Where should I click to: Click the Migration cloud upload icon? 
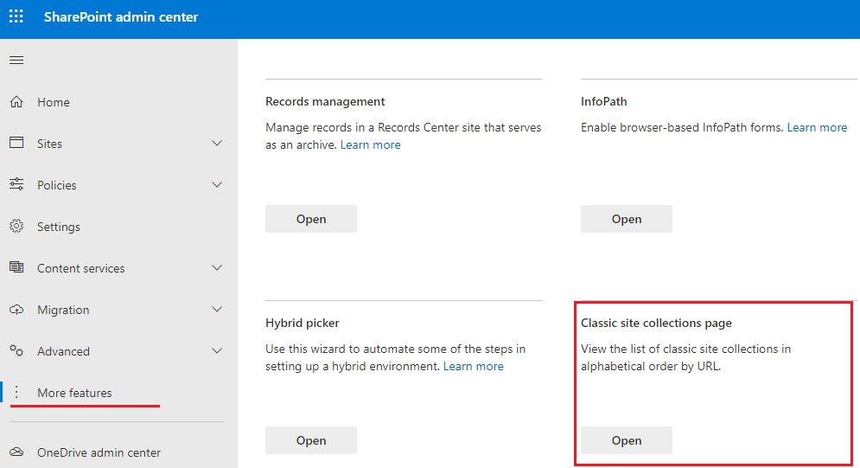click(16, 310)
